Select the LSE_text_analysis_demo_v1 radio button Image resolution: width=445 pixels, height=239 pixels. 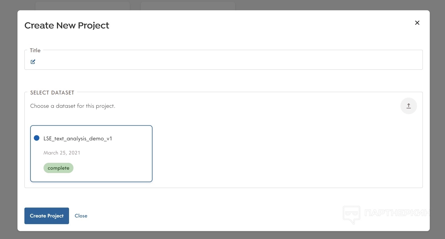[37, 138]
